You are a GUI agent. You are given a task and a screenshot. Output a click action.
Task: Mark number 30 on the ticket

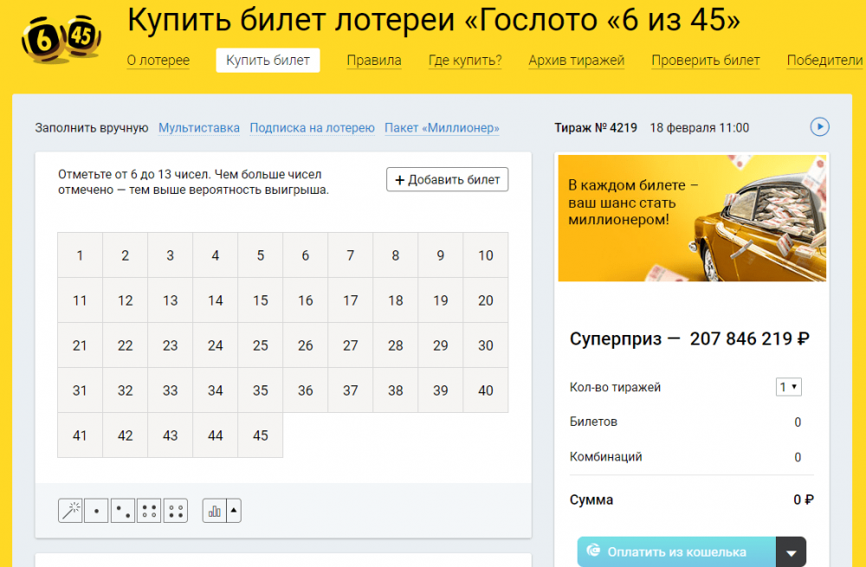[486, 345]
